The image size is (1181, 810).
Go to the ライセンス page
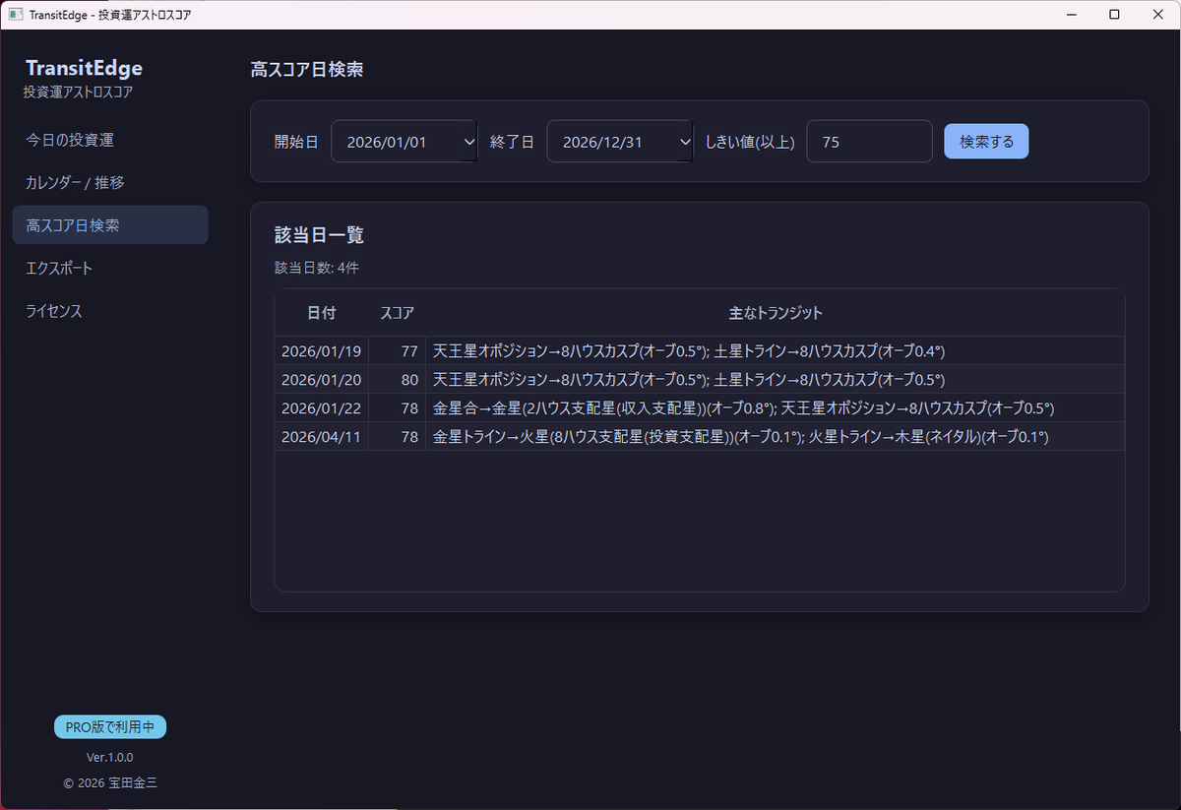point(110,311)
